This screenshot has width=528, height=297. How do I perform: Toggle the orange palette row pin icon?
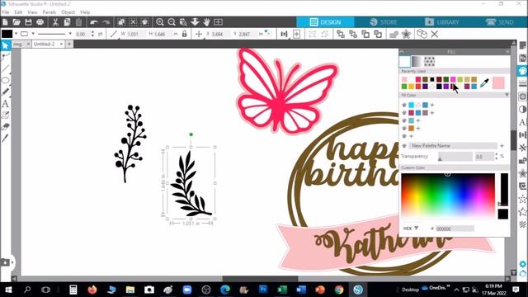[x=404, y=129]
